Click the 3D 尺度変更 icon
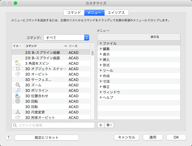The height and width of the screenshot is (146, 192). [x=17, y=112]
